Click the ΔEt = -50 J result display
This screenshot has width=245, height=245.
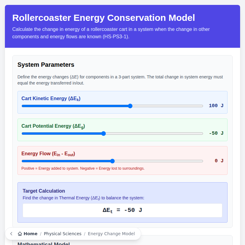point(122,210)
